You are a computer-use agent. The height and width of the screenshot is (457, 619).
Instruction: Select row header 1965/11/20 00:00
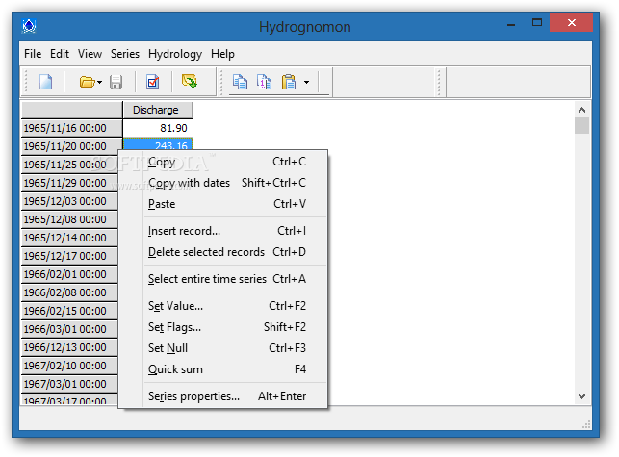click(x=71, y=146)
